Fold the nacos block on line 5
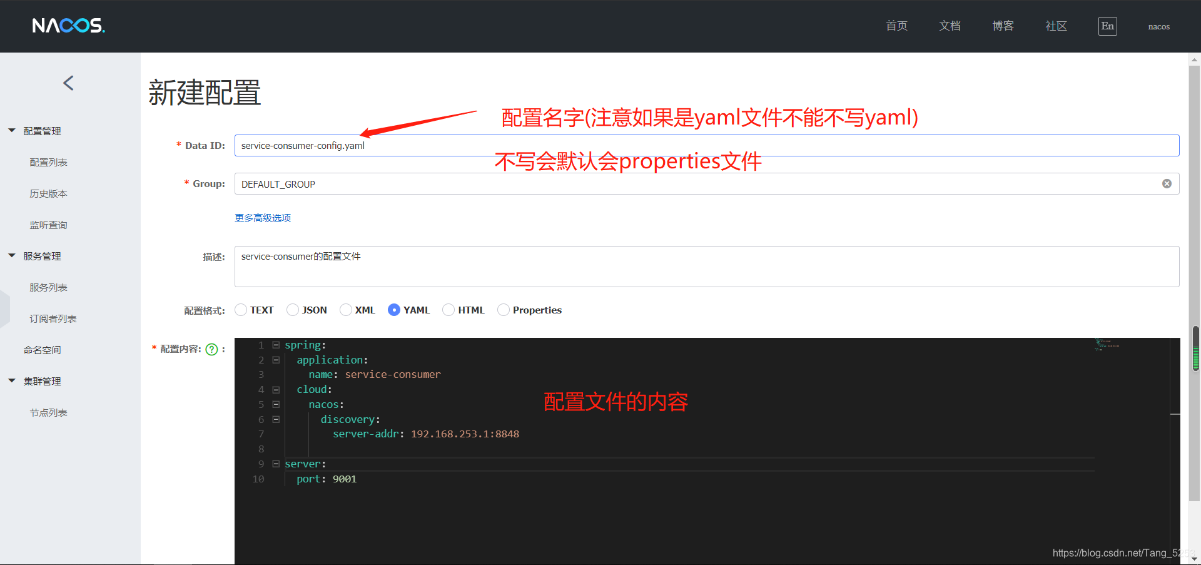1201x565 pixels. click(276, 404)
